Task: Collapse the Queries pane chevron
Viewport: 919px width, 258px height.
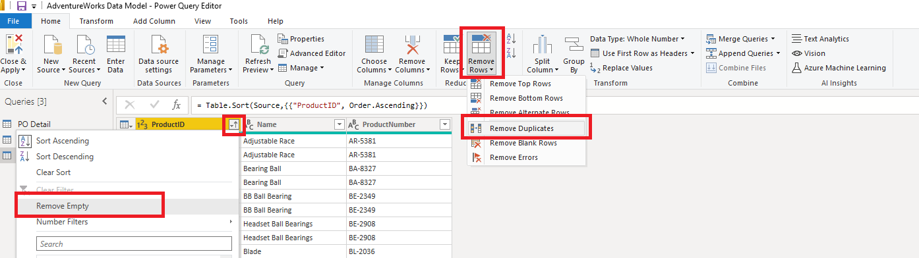Action: coord(104,101)
